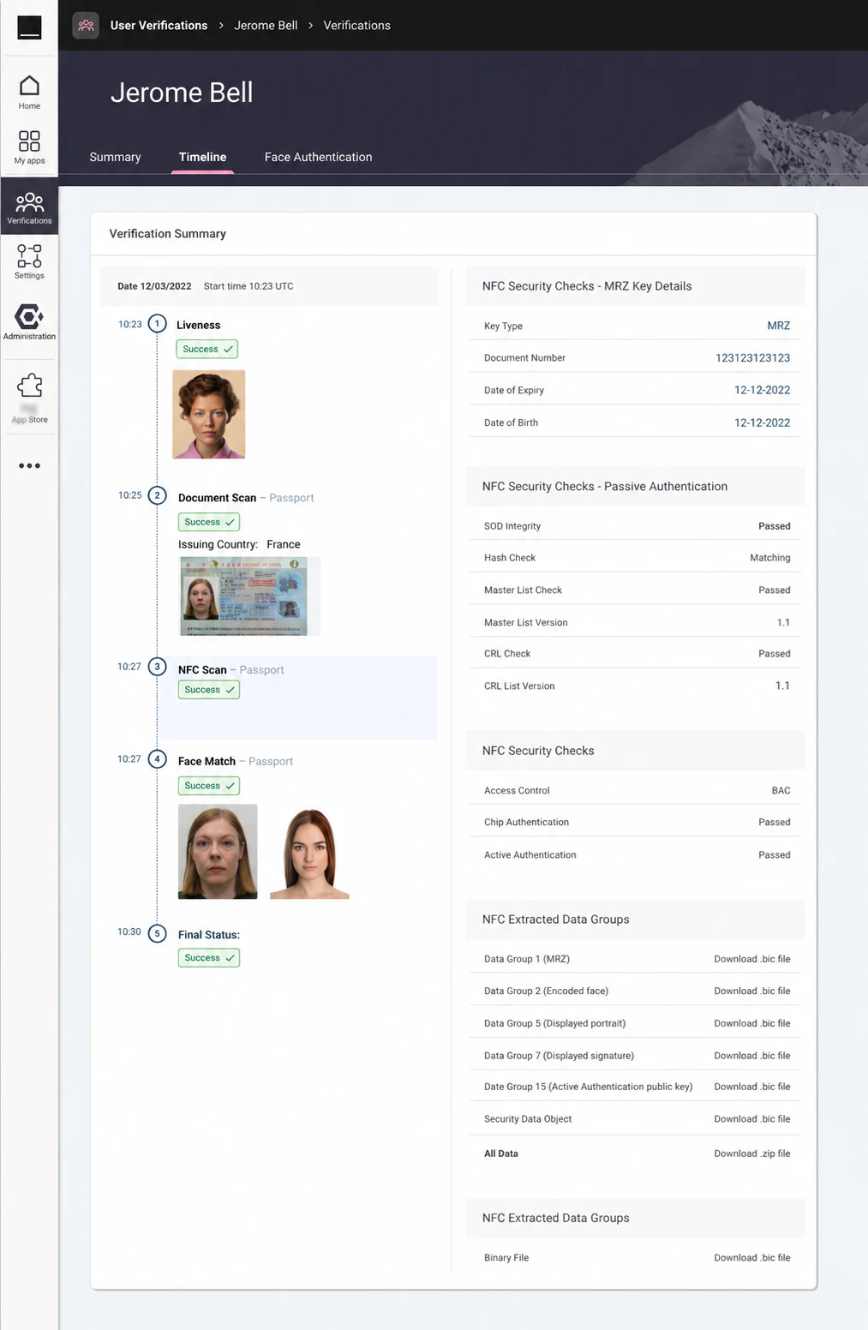Image resolution: width=868 pixels, height=1330 pixels.
Task: Switch to the Summary tab
Action: coord(115,157)
